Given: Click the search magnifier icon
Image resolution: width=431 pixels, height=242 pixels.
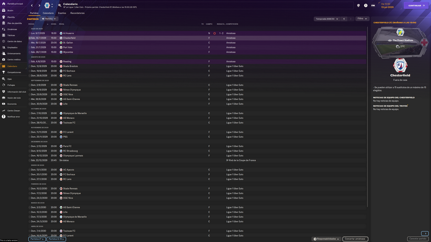Looking at the screenshot, I should click(x=60, y=5).
